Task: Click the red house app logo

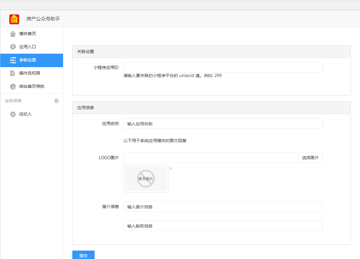Action: [14, 19]
